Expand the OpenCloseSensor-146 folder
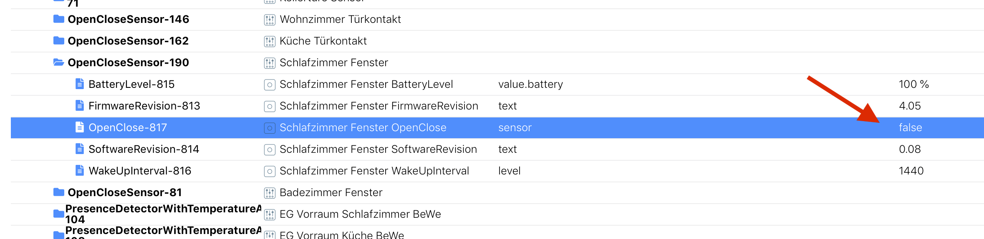Image resolution: width=984 pixels, height=239 pixels. [58, 19]
